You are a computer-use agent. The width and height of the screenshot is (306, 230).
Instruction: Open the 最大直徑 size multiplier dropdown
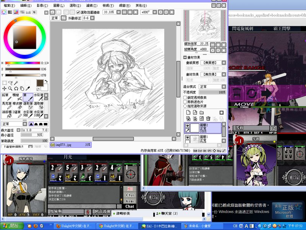(18, 130)
